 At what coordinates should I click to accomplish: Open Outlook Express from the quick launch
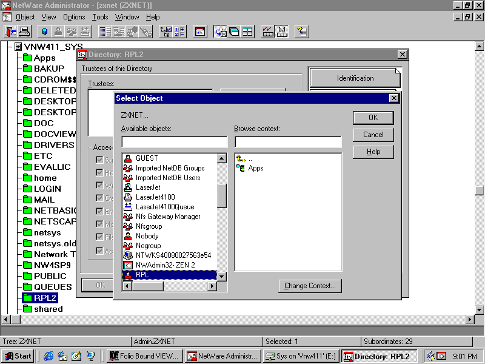(x=62, y=356)
